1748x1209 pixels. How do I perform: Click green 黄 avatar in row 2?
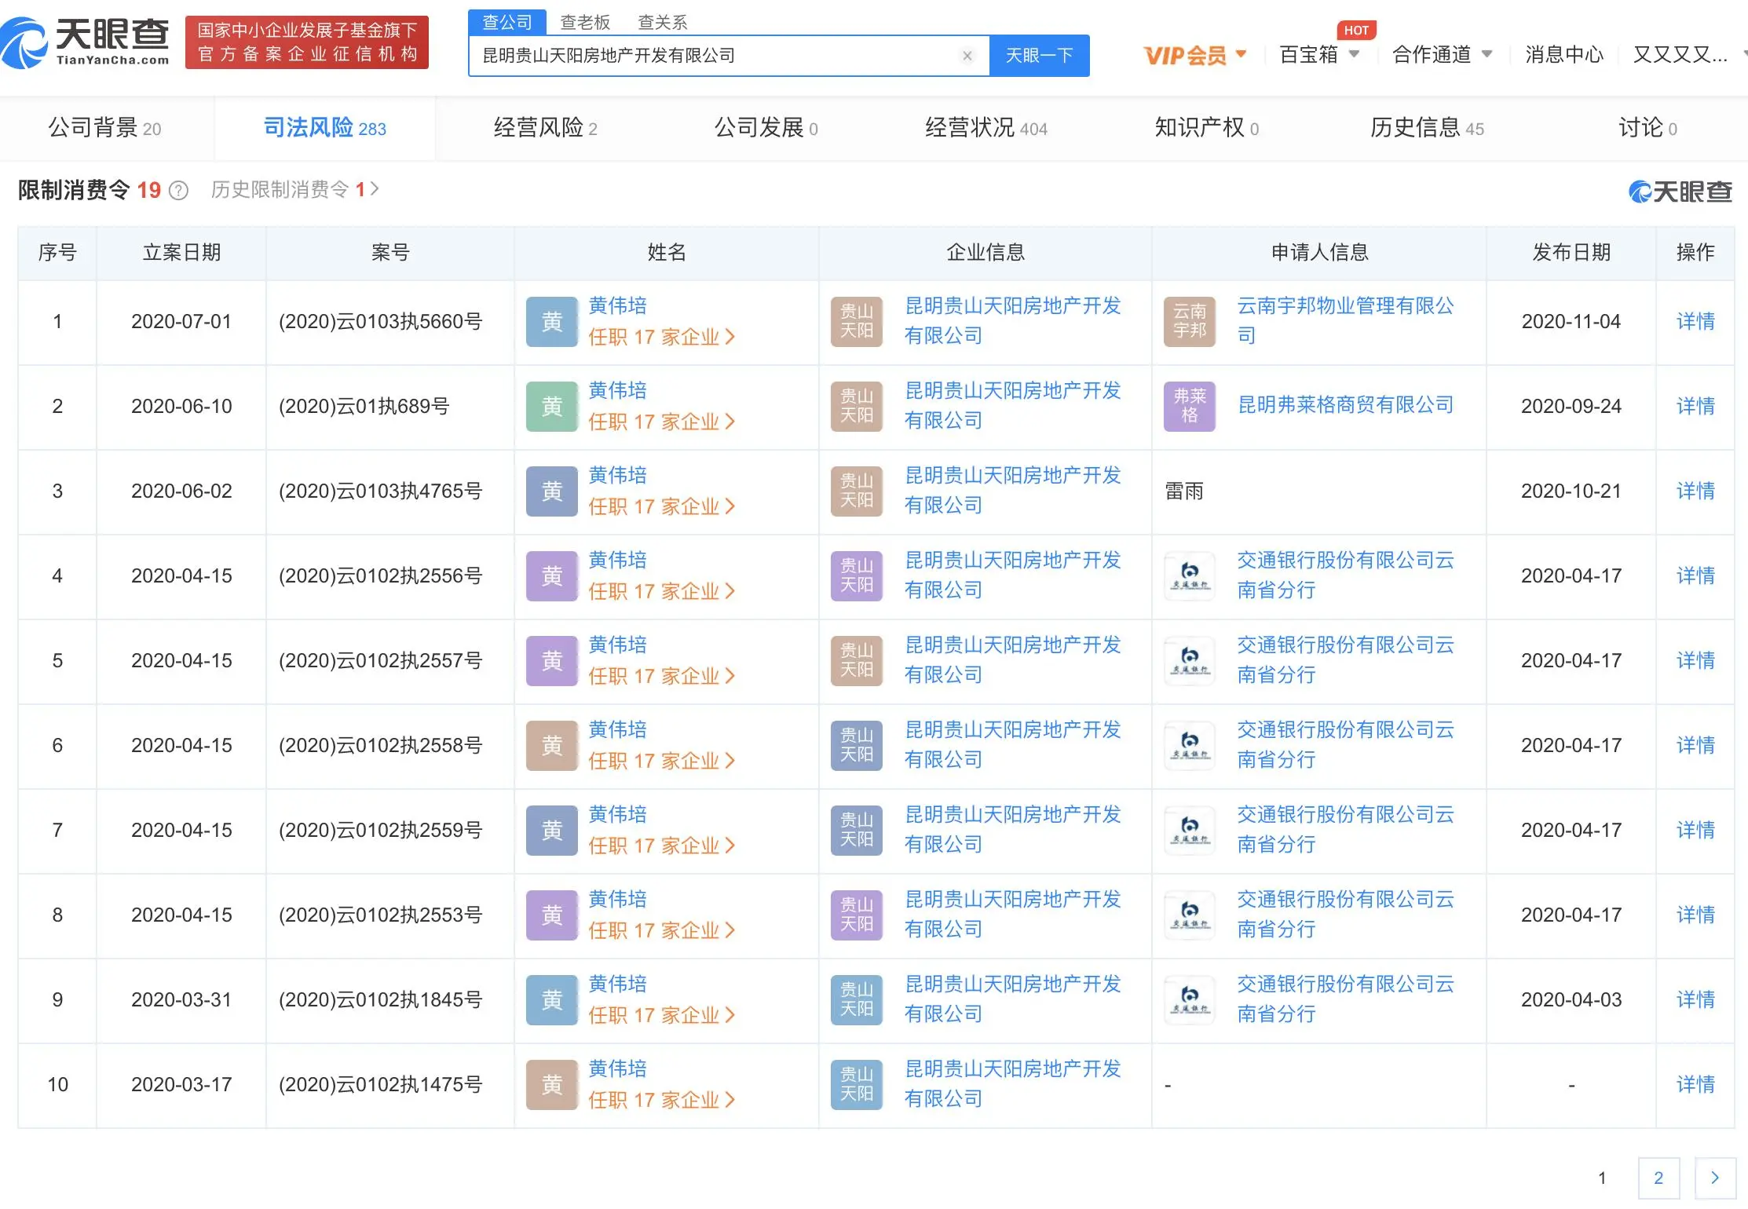pos(552,407)
